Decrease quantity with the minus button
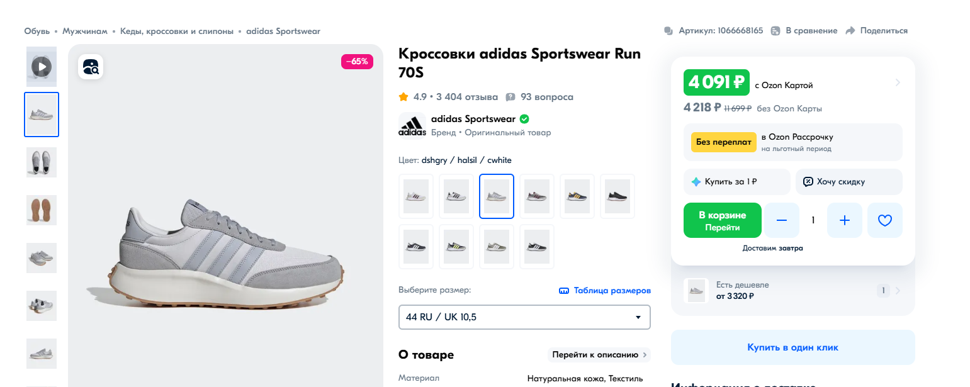The height and width of the screenshot is (387, 970). pyautogui.click(x=782, y=220)
